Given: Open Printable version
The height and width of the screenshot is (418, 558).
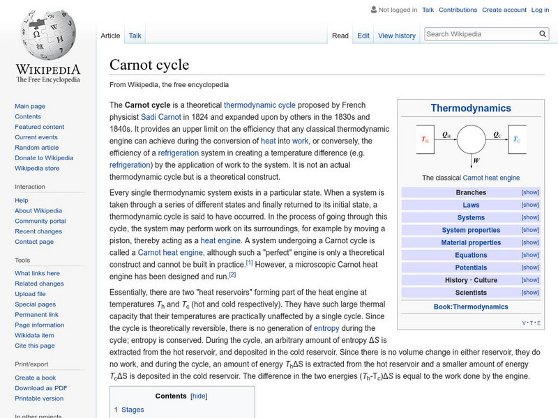Looking at the screenshot, I should point(39,398).
